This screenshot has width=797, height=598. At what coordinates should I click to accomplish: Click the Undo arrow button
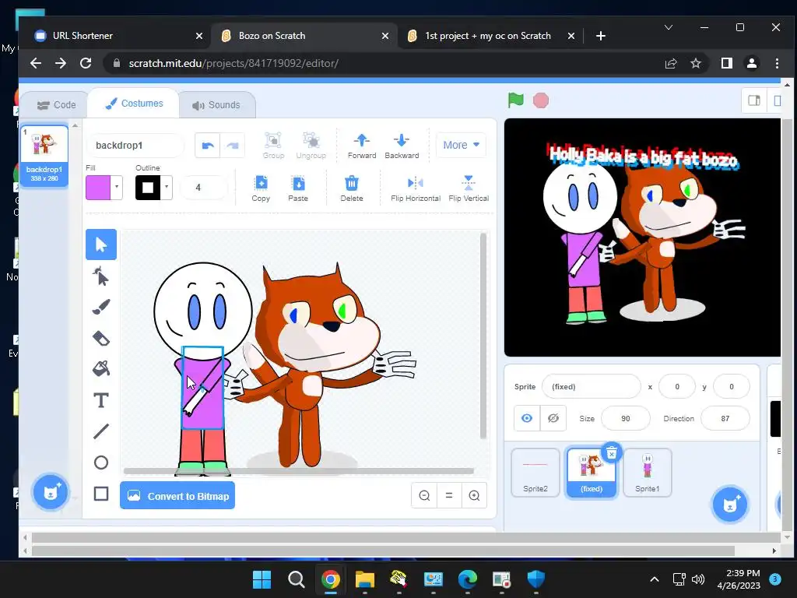207,146
